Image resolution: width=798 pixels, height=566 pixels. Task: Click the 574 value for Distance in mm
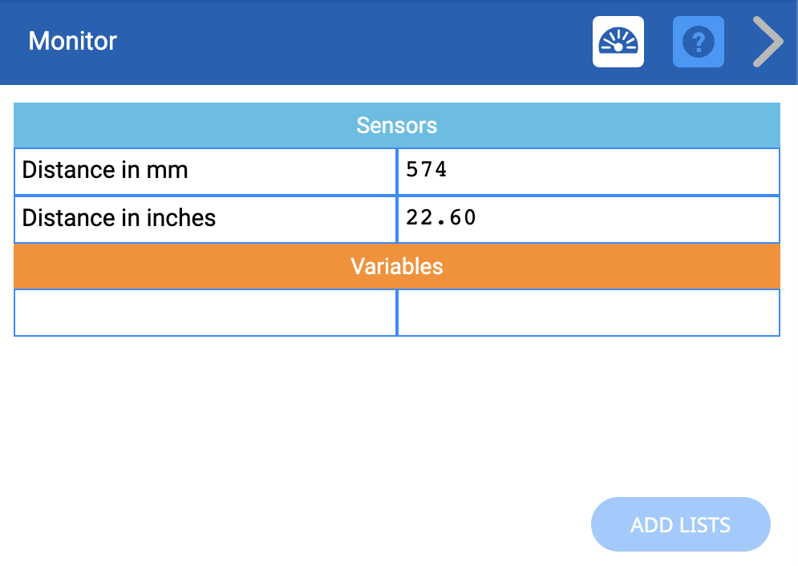tap(588, 171)
